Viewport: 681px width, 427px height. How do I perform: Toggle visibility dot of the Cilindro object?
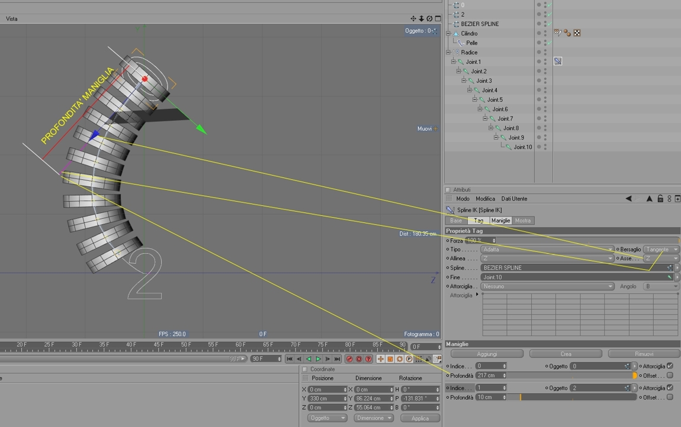pyautogui.click(x=539, y=33)
